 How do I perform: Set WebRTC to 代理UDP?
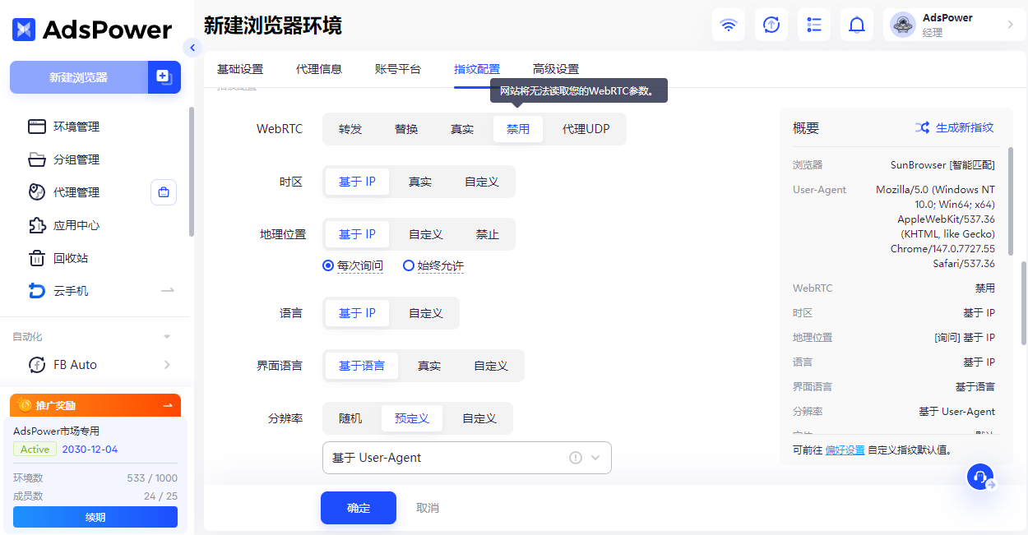coord(586,129)
